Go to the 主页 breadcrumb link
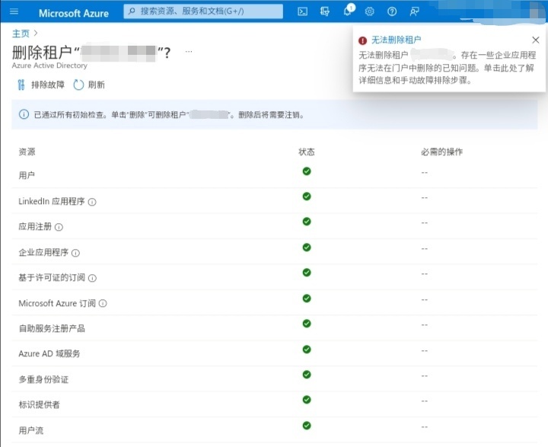 21,34
